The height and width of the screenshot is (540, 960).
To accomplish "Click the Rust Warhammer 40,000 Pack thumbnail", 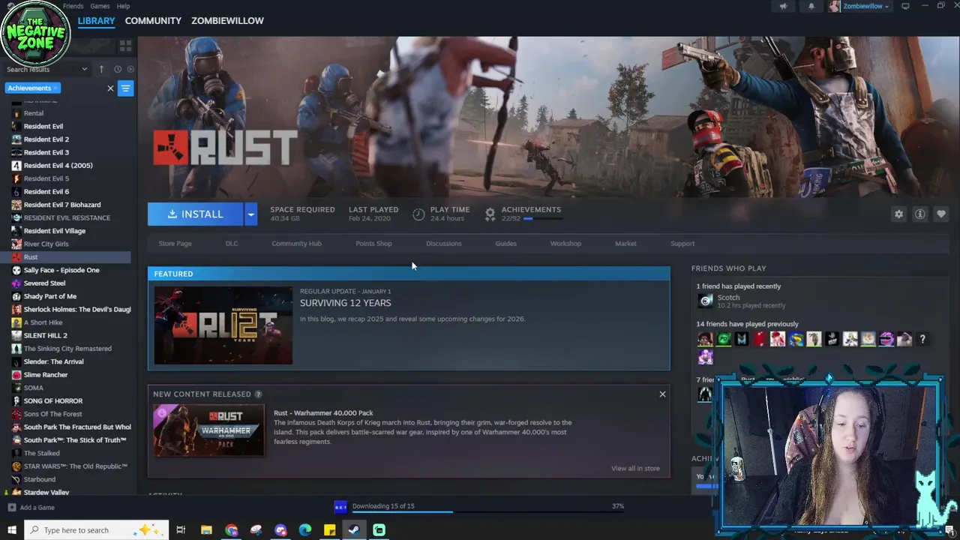I will coord(208,430).
